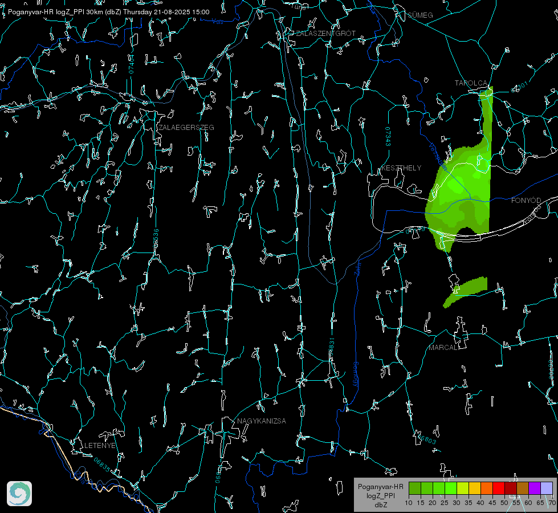Click the FONYÓD town label
The height and width of the screenshot is (513, 558).
(x=526, y=201)
